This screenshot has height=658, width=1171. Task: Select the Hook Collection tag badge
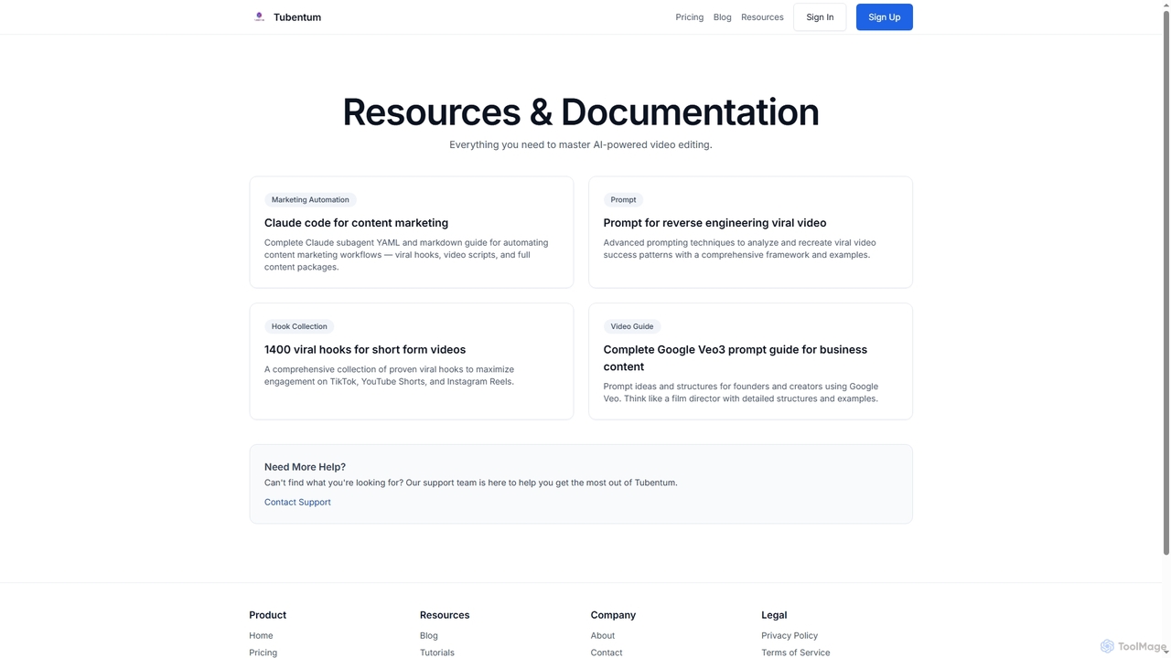(x=299, y=326)
